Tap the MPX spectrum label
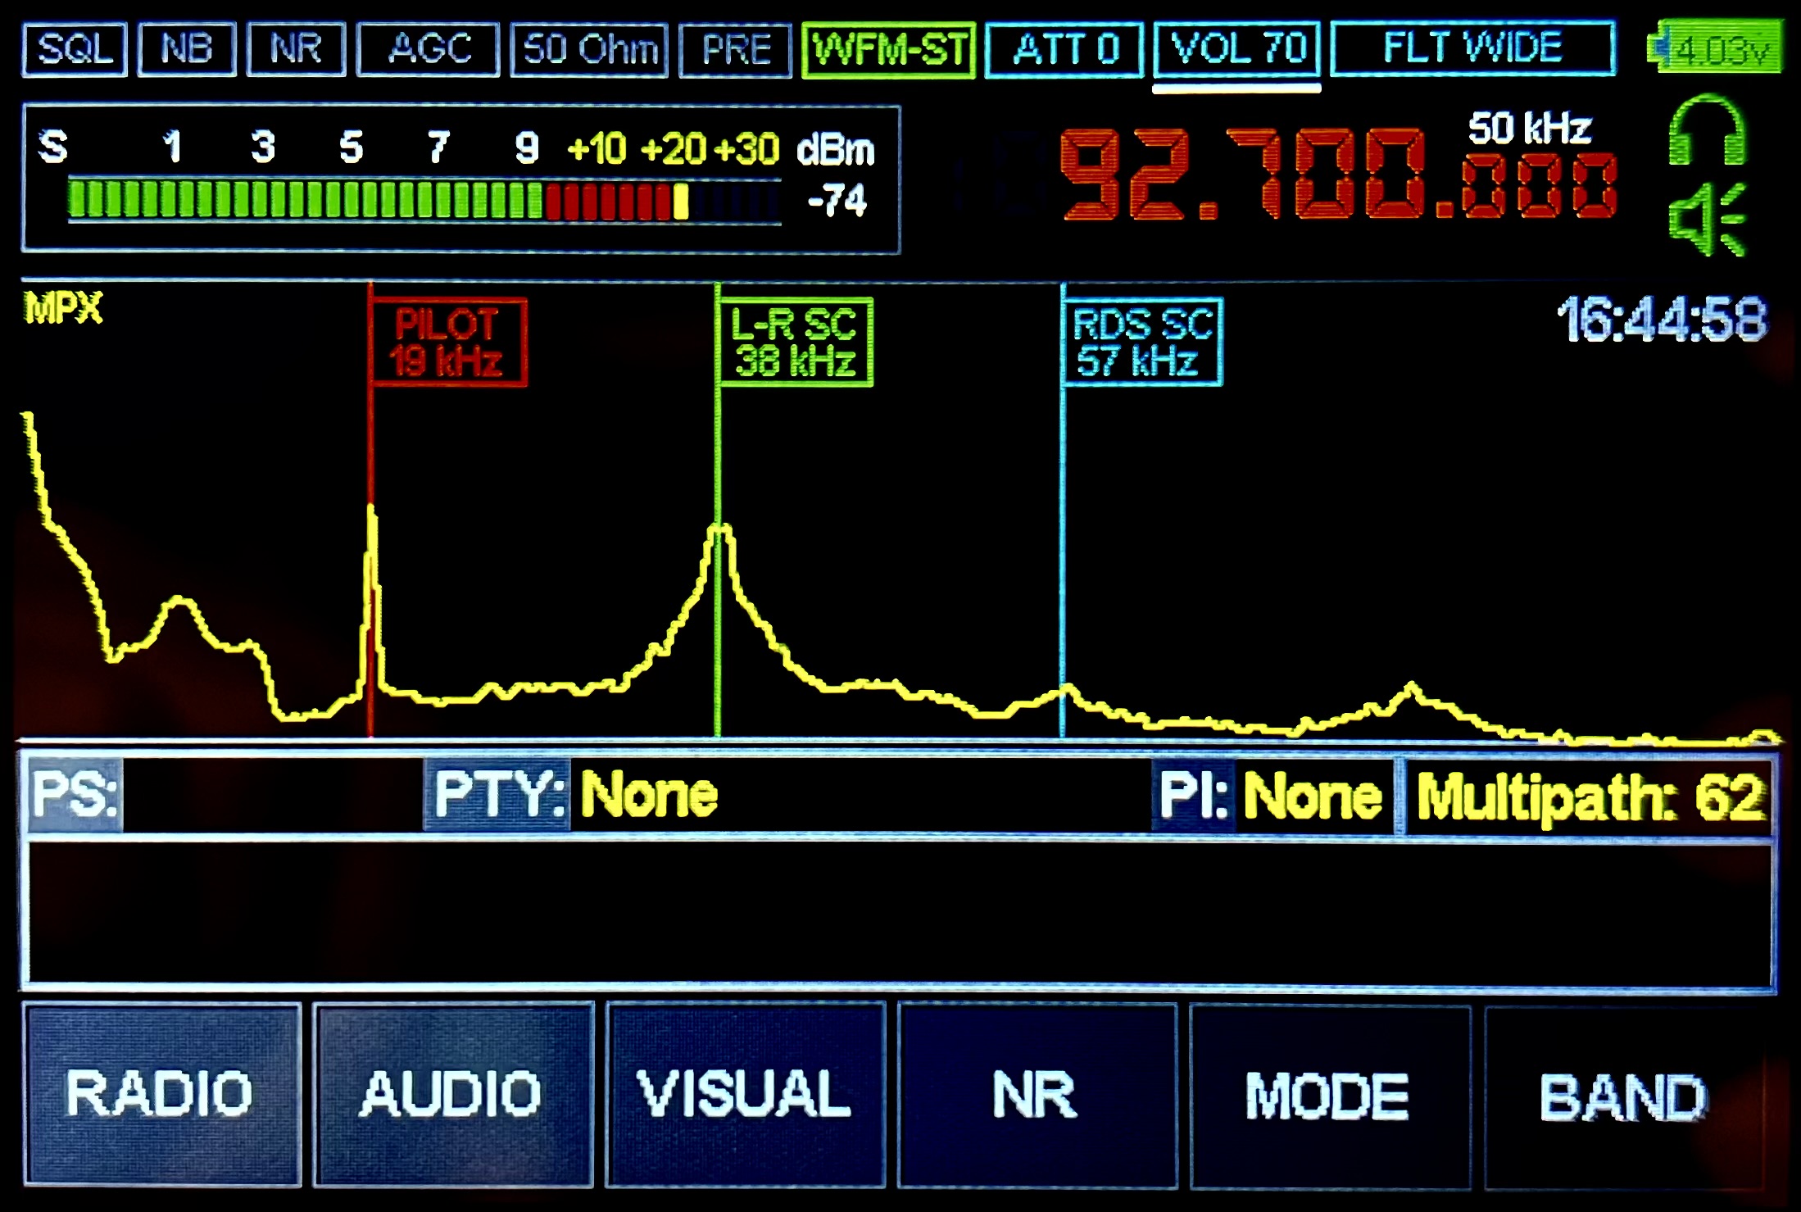Screen dimensions: 1801x1212 pyautogui.click(x=64, y=309)
